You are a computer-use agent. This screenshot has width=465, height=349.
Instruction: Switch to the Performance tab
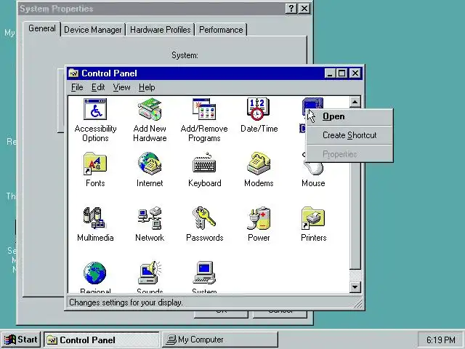point(221,30)
